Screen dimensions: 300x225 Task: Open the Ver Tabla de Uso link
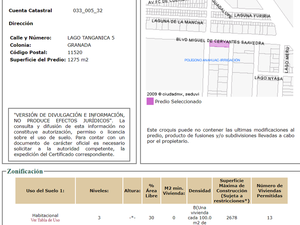pyautogui.click(x=45, y=220)
